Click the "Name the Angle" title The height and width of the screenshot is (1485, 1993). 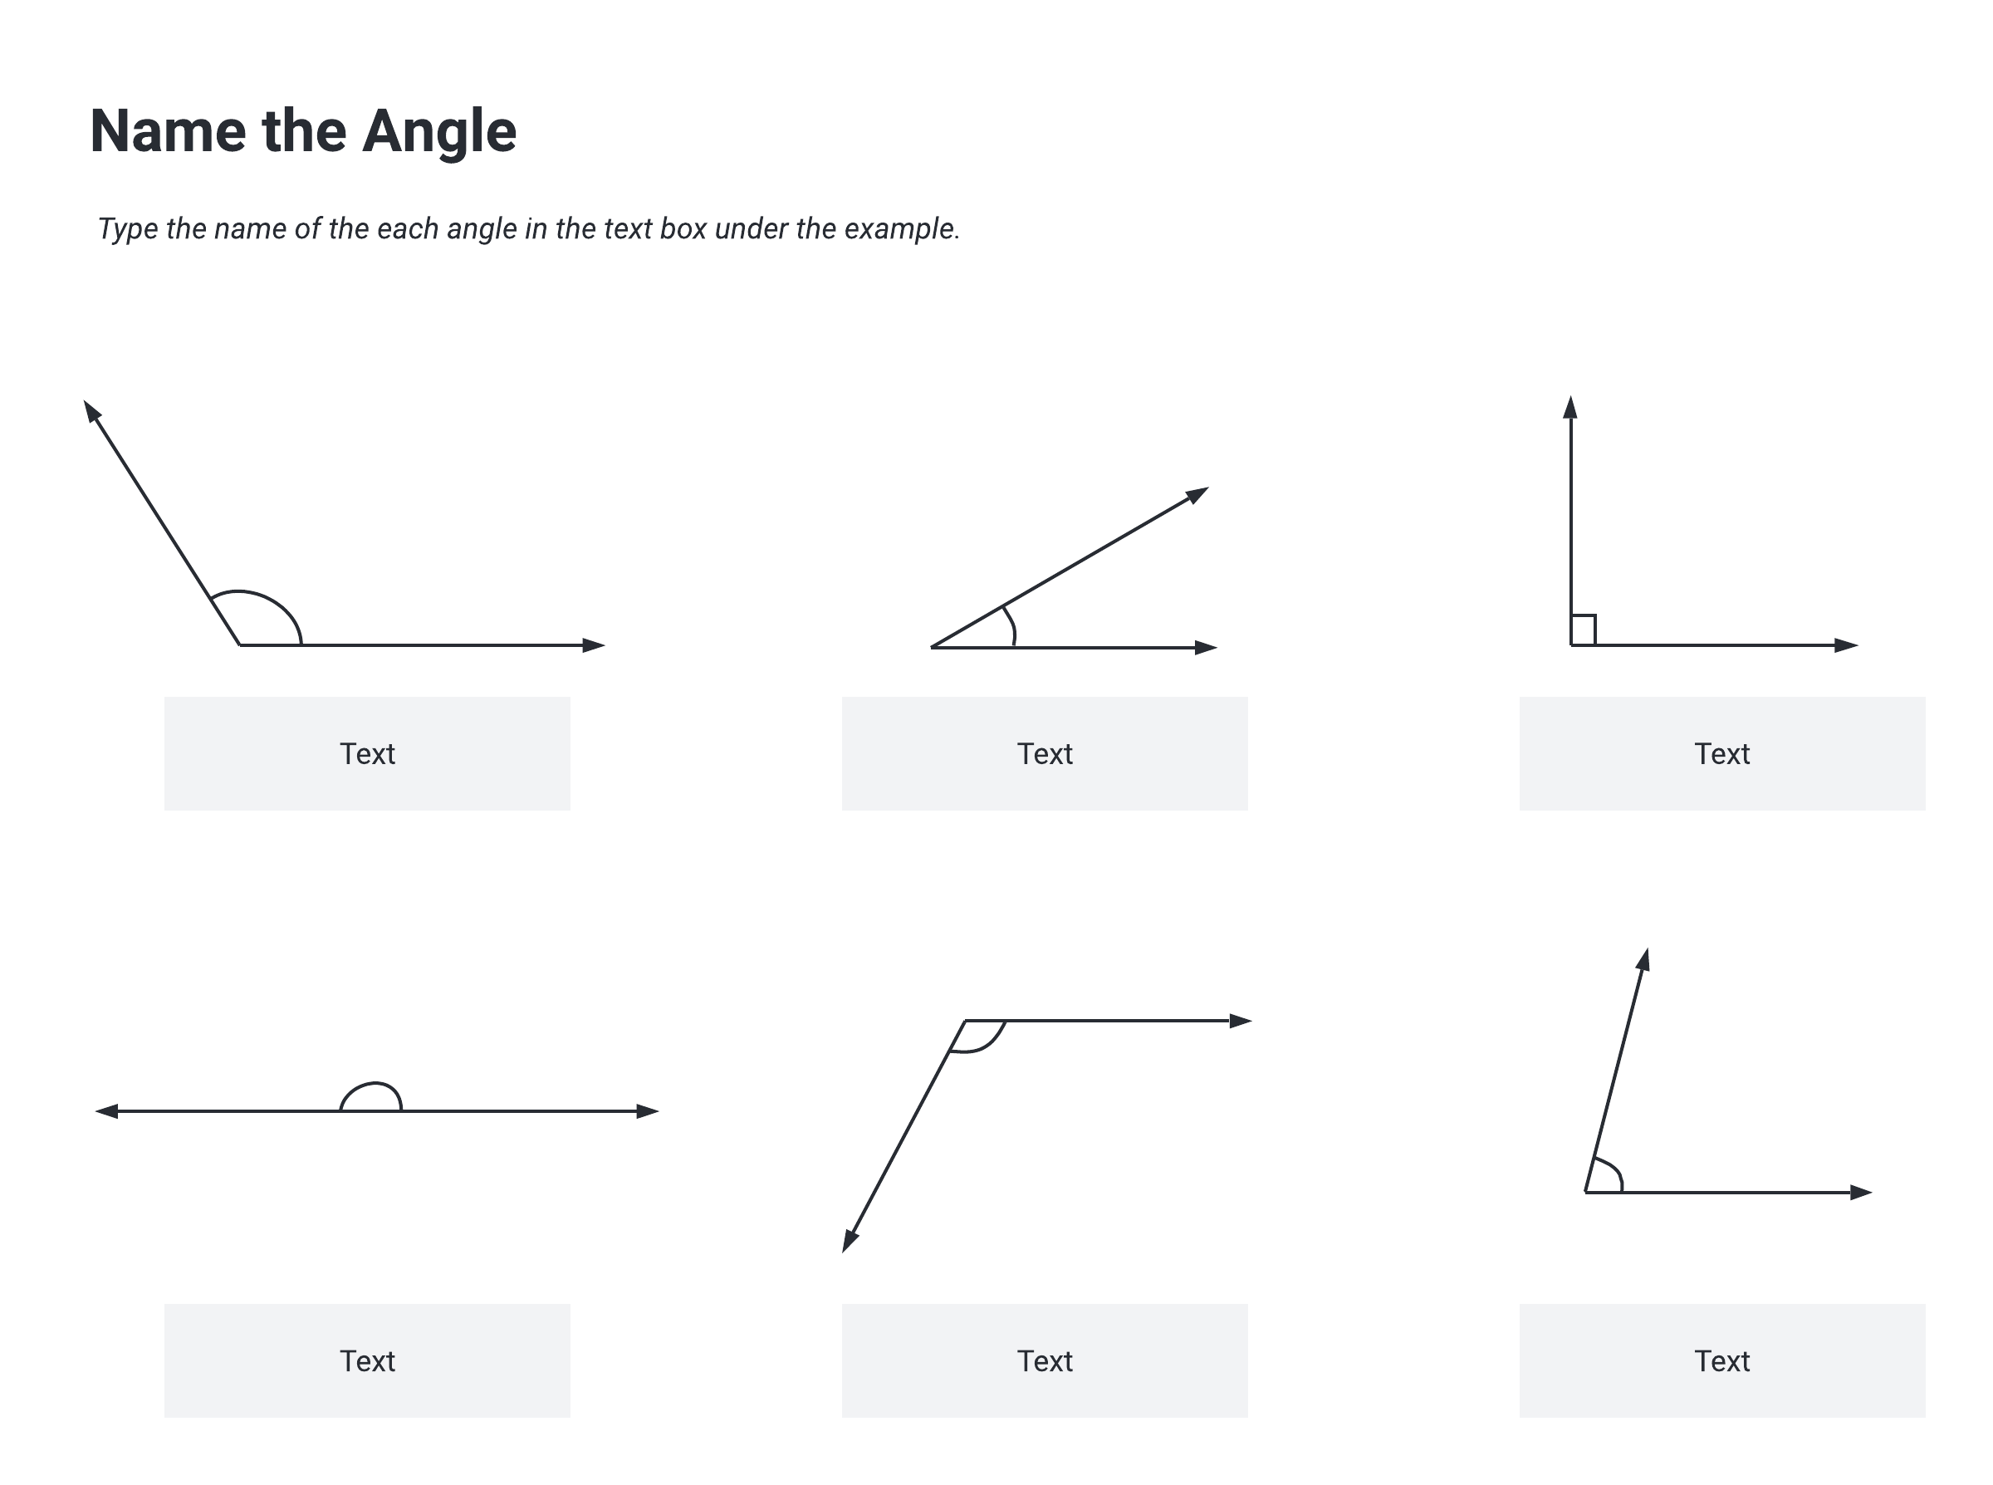coord(303,131)
